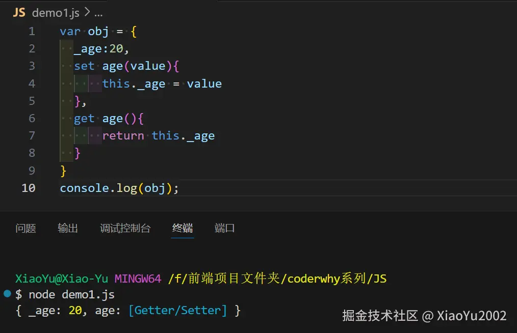Click line number 10 beside console.log
This screenshot has height=333, width=517.
click(28, 188)
